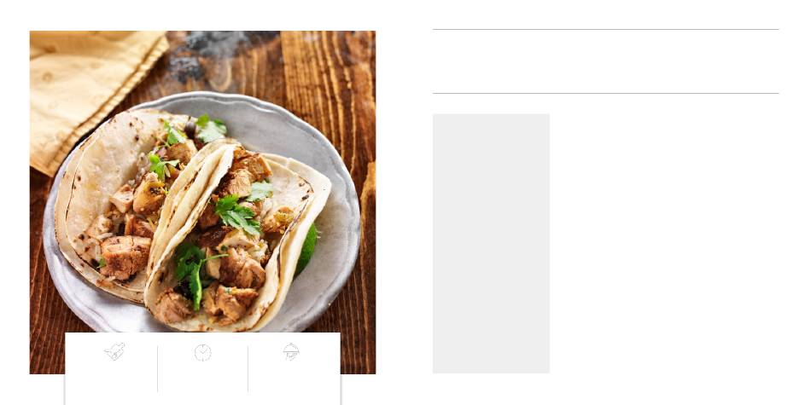Click the lower horizontal divider above gray panel
This screenshot has height=405, width=811.
605,94
